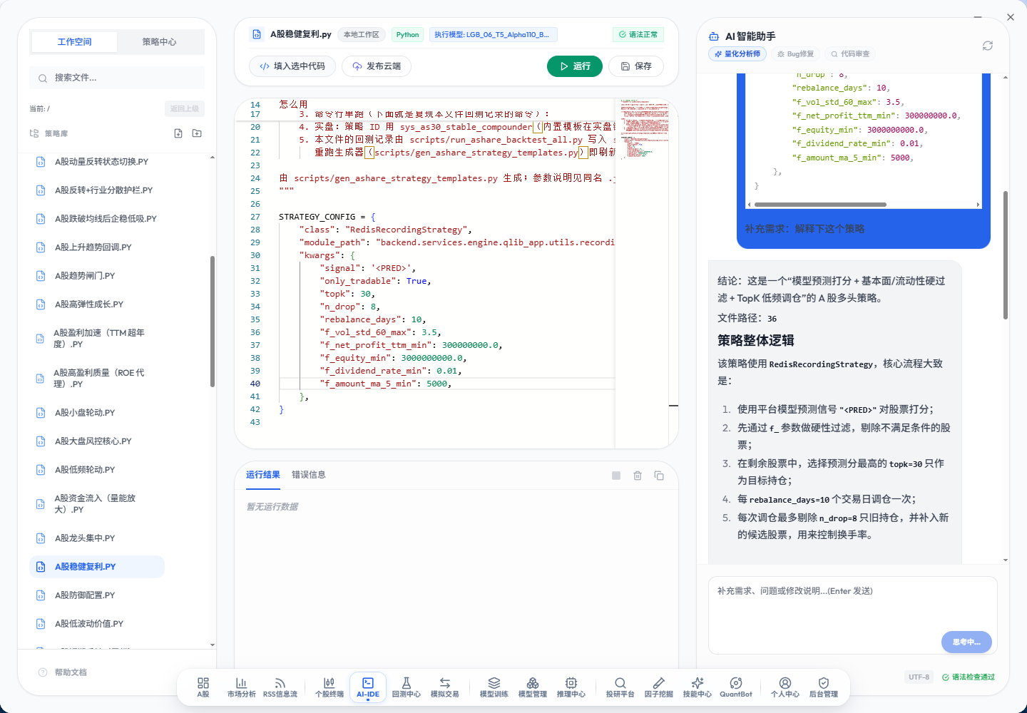Open 推理中心 chip icon
This screenshot has height=713, width=1027.
pyautogui.click(x=571, y=687)
